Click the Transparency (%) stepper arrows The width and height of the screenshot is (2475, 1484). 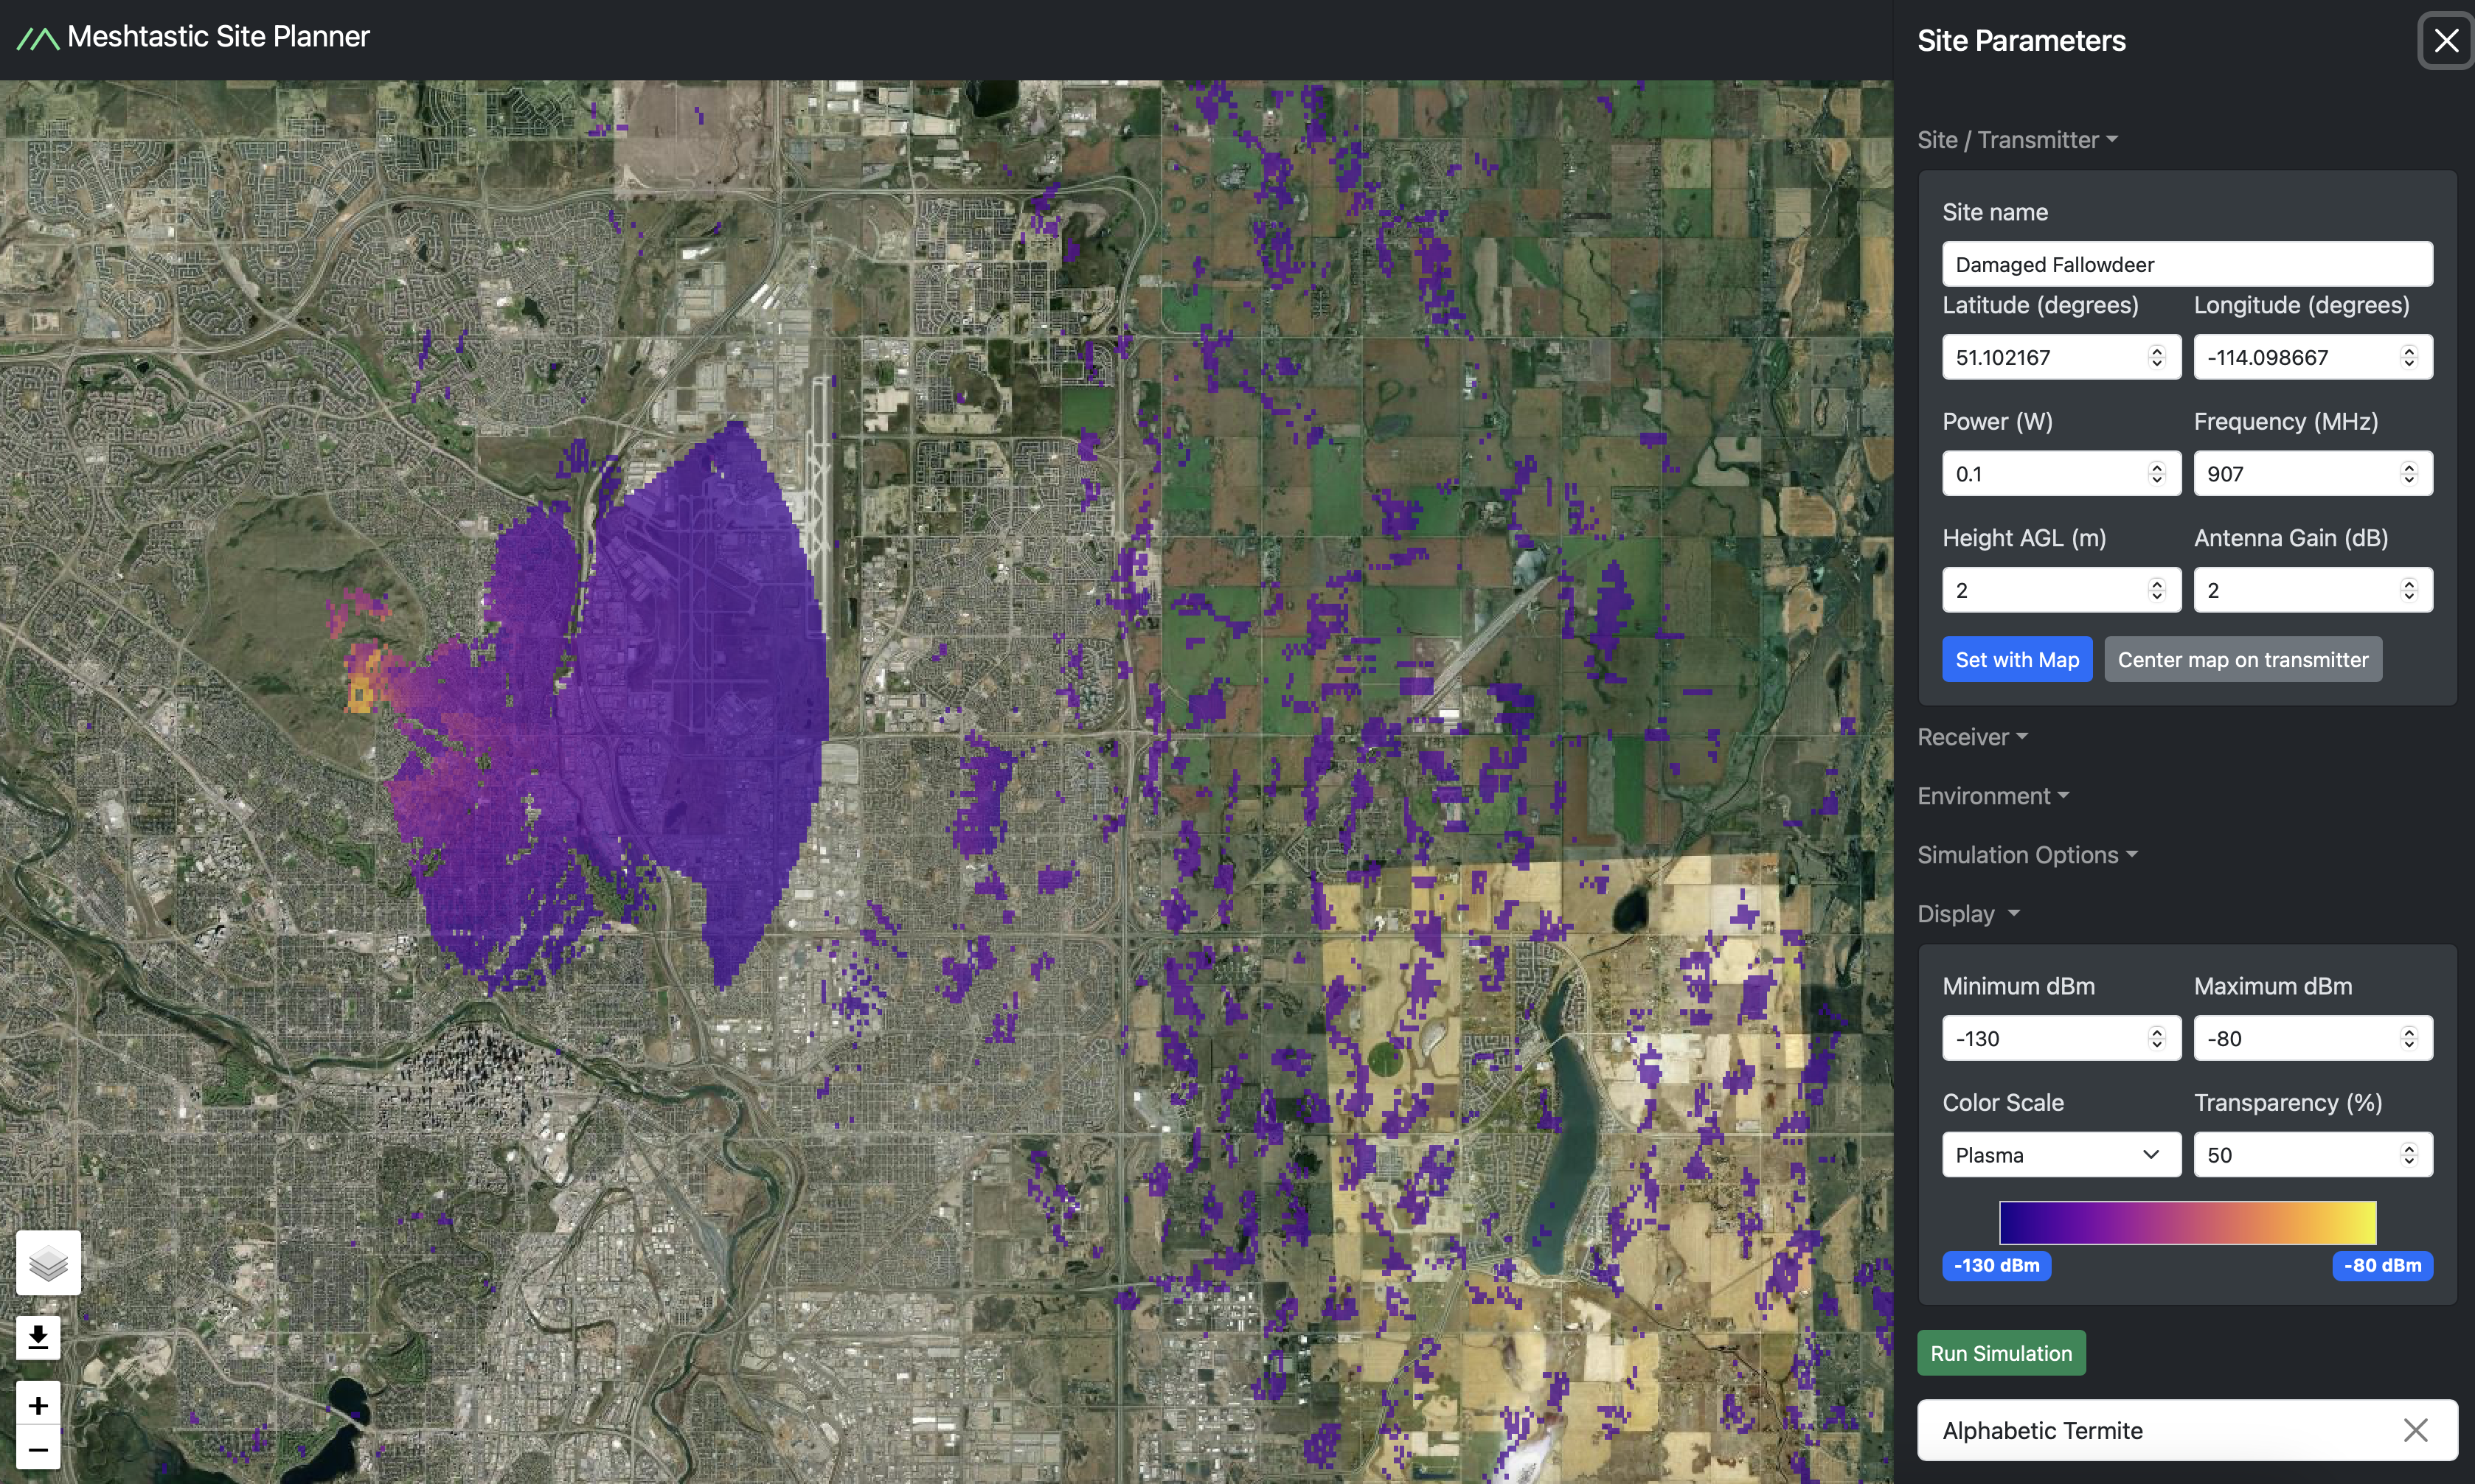pyautogui.click(x=2408, y=1155)
